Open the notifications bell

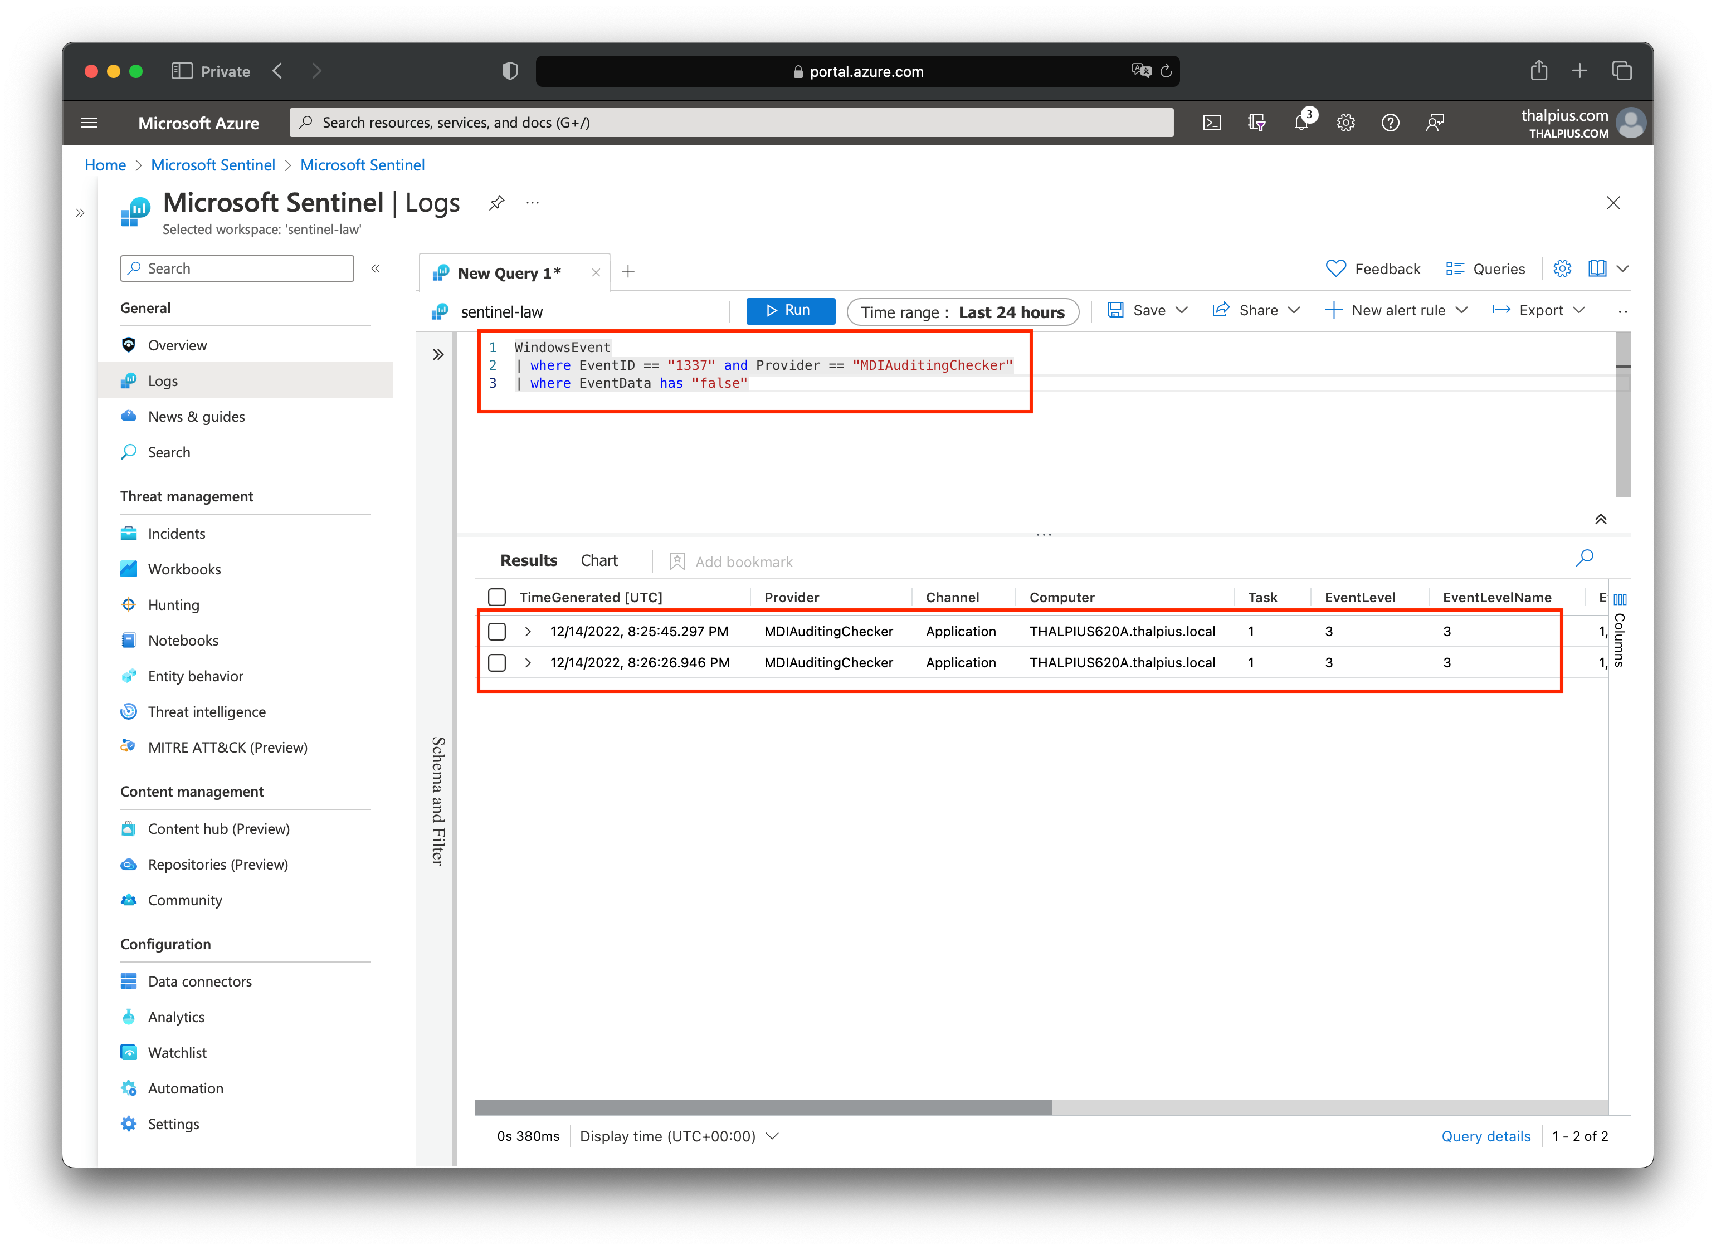click(x=1301, y=122)
